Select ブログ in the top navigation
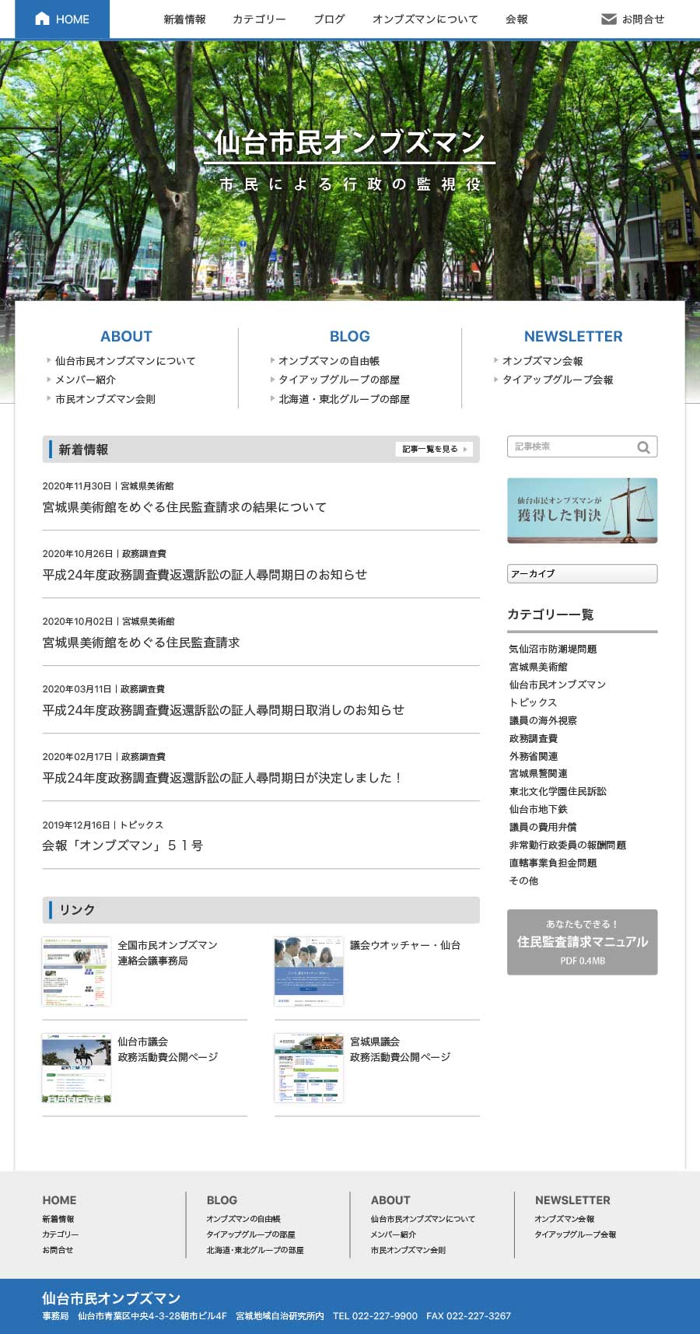The height and width of the screenshot is (1334, 700). pos(329,19)
